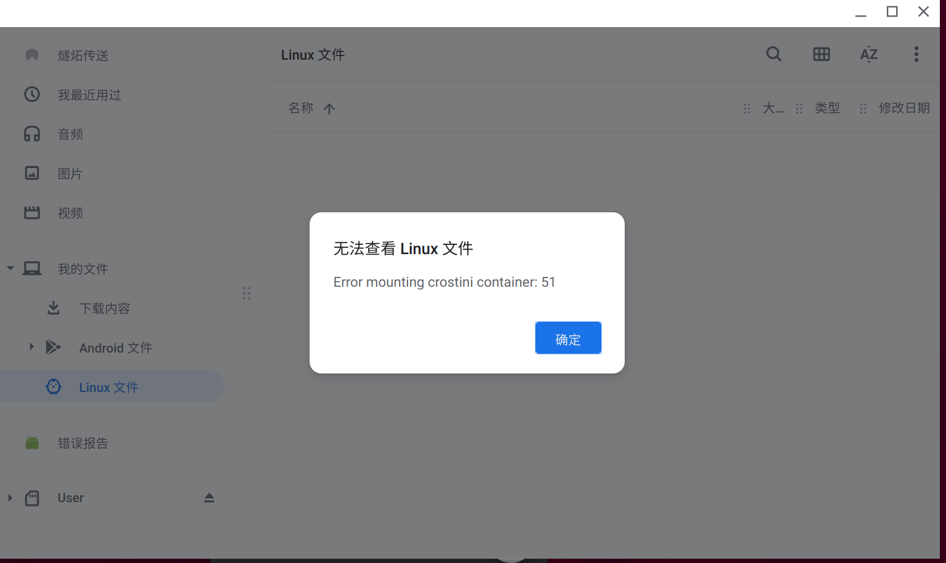Expand the Android 文件 tree arrow
Image resolution: width=946 pixels, height=563 pixels.
tap(31, 346)
